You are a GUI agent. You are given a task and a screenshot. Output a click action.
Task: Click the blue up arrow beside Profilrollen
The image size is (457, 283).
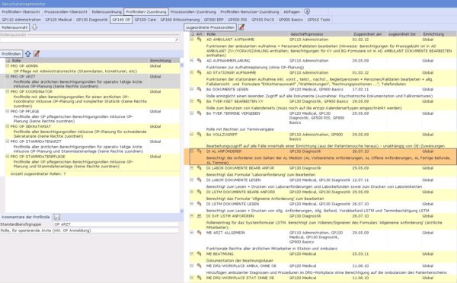[x=27, y=54]
